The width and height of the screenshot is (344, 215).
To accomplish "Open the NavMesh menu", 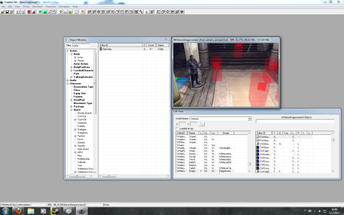I will (x=37, y=6).
